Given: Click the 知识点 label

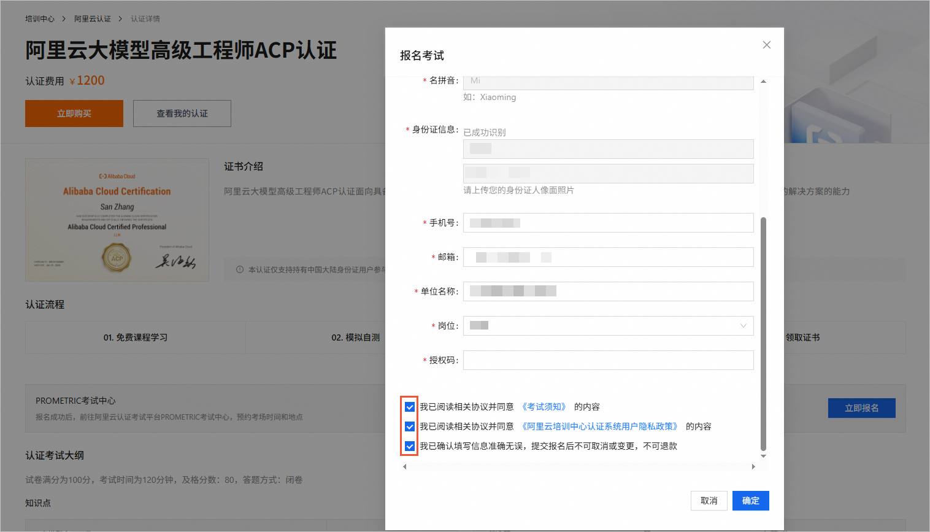Looking at the screenshot, I should (38, 503).
